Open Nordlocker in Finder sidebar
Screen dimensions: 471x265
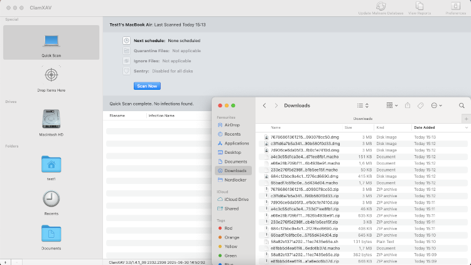[233, 180]
